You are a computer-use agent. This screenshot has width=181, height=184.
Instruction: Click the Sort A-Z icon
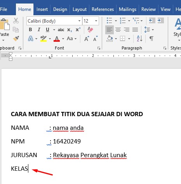pyautogui.click(x=139, y=39)
